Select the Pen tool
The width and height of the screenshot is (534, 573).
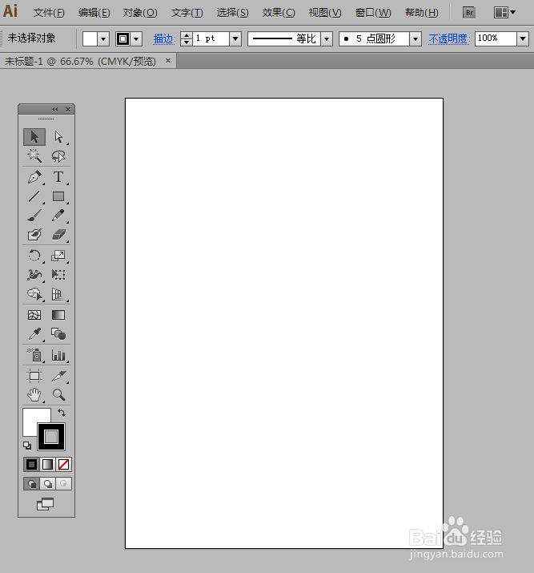34,177
